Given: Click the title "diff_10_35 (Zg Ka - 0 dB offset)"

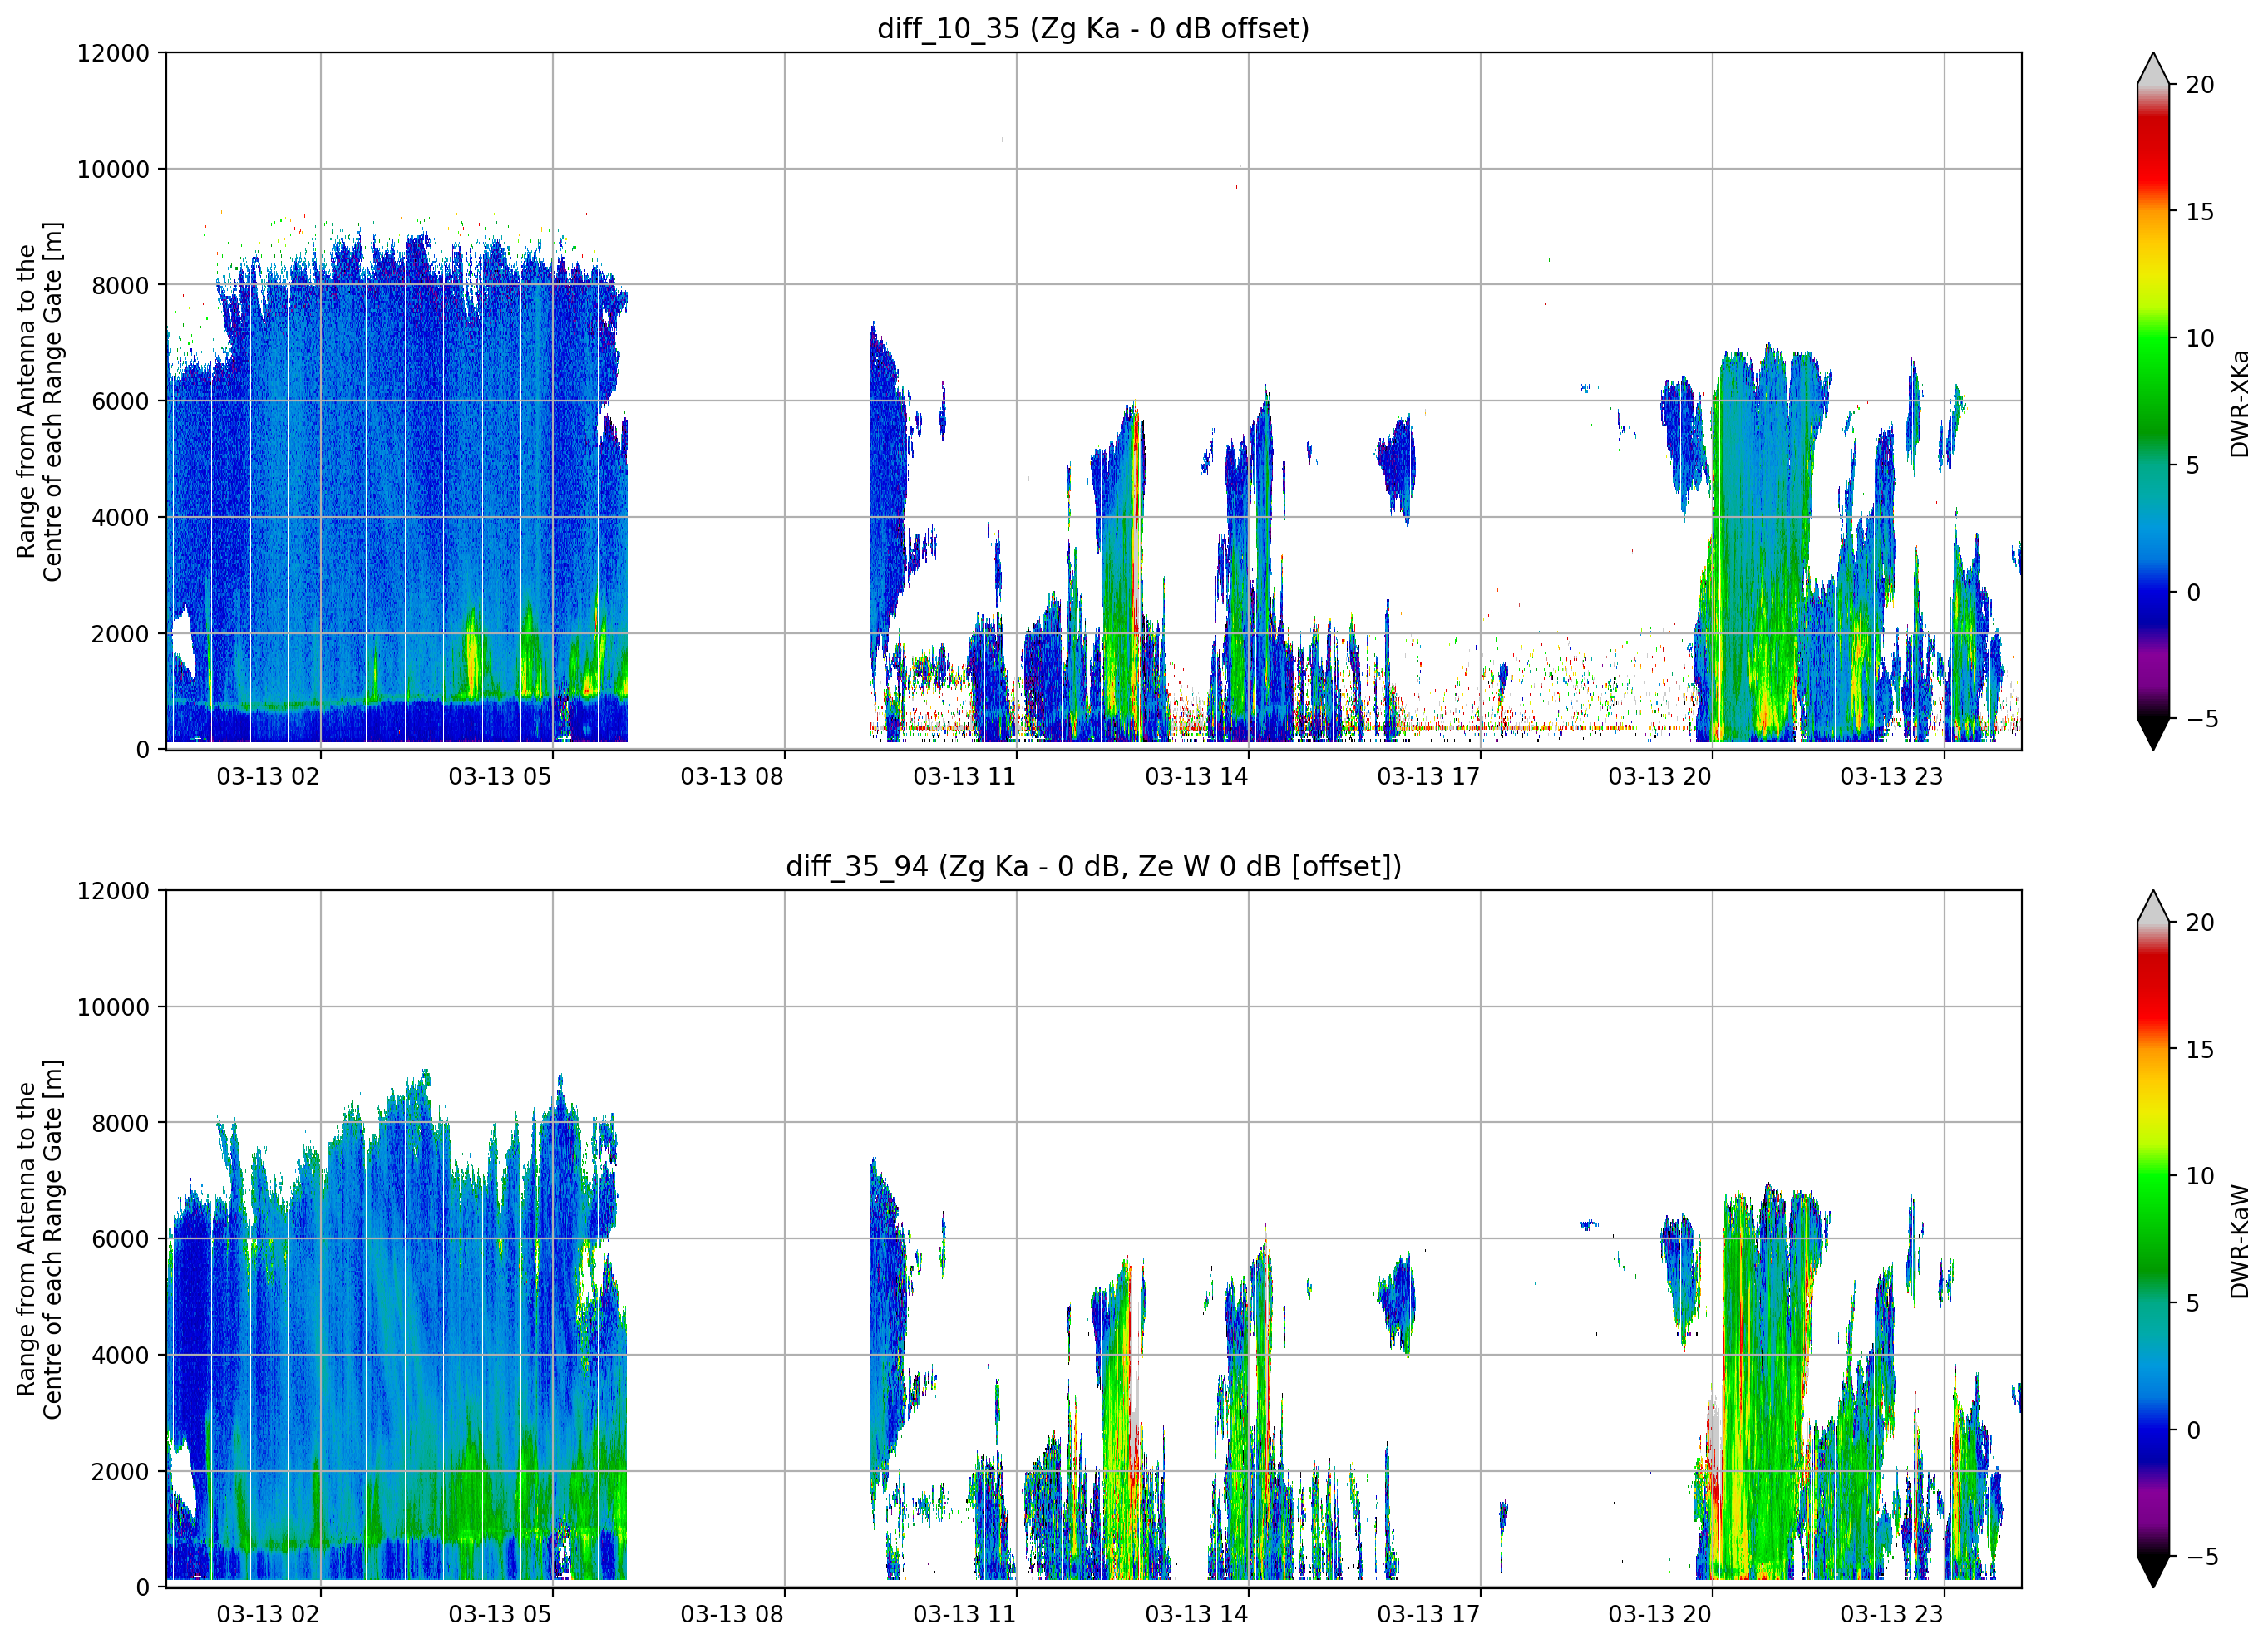Looking at the screenshot, I should (x=1093, y=28).
